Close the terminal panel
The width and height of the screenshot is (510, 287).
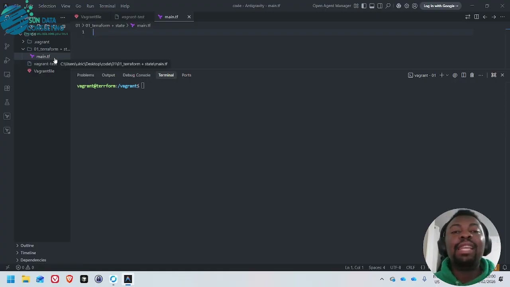coord(502,75)
